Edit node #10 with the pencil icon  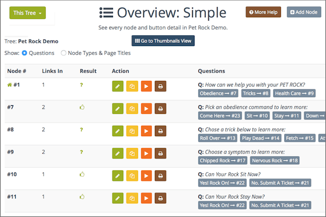118,176
